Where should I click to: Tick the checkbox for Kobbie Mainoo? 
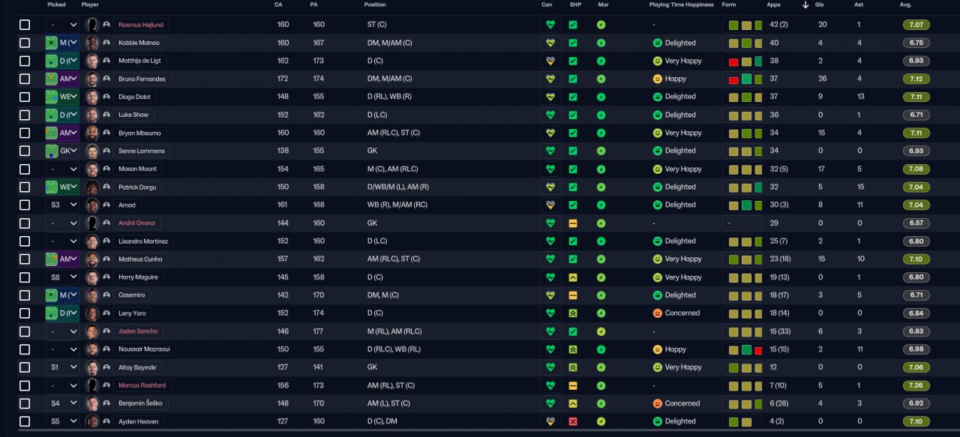(x=25, y=43)
